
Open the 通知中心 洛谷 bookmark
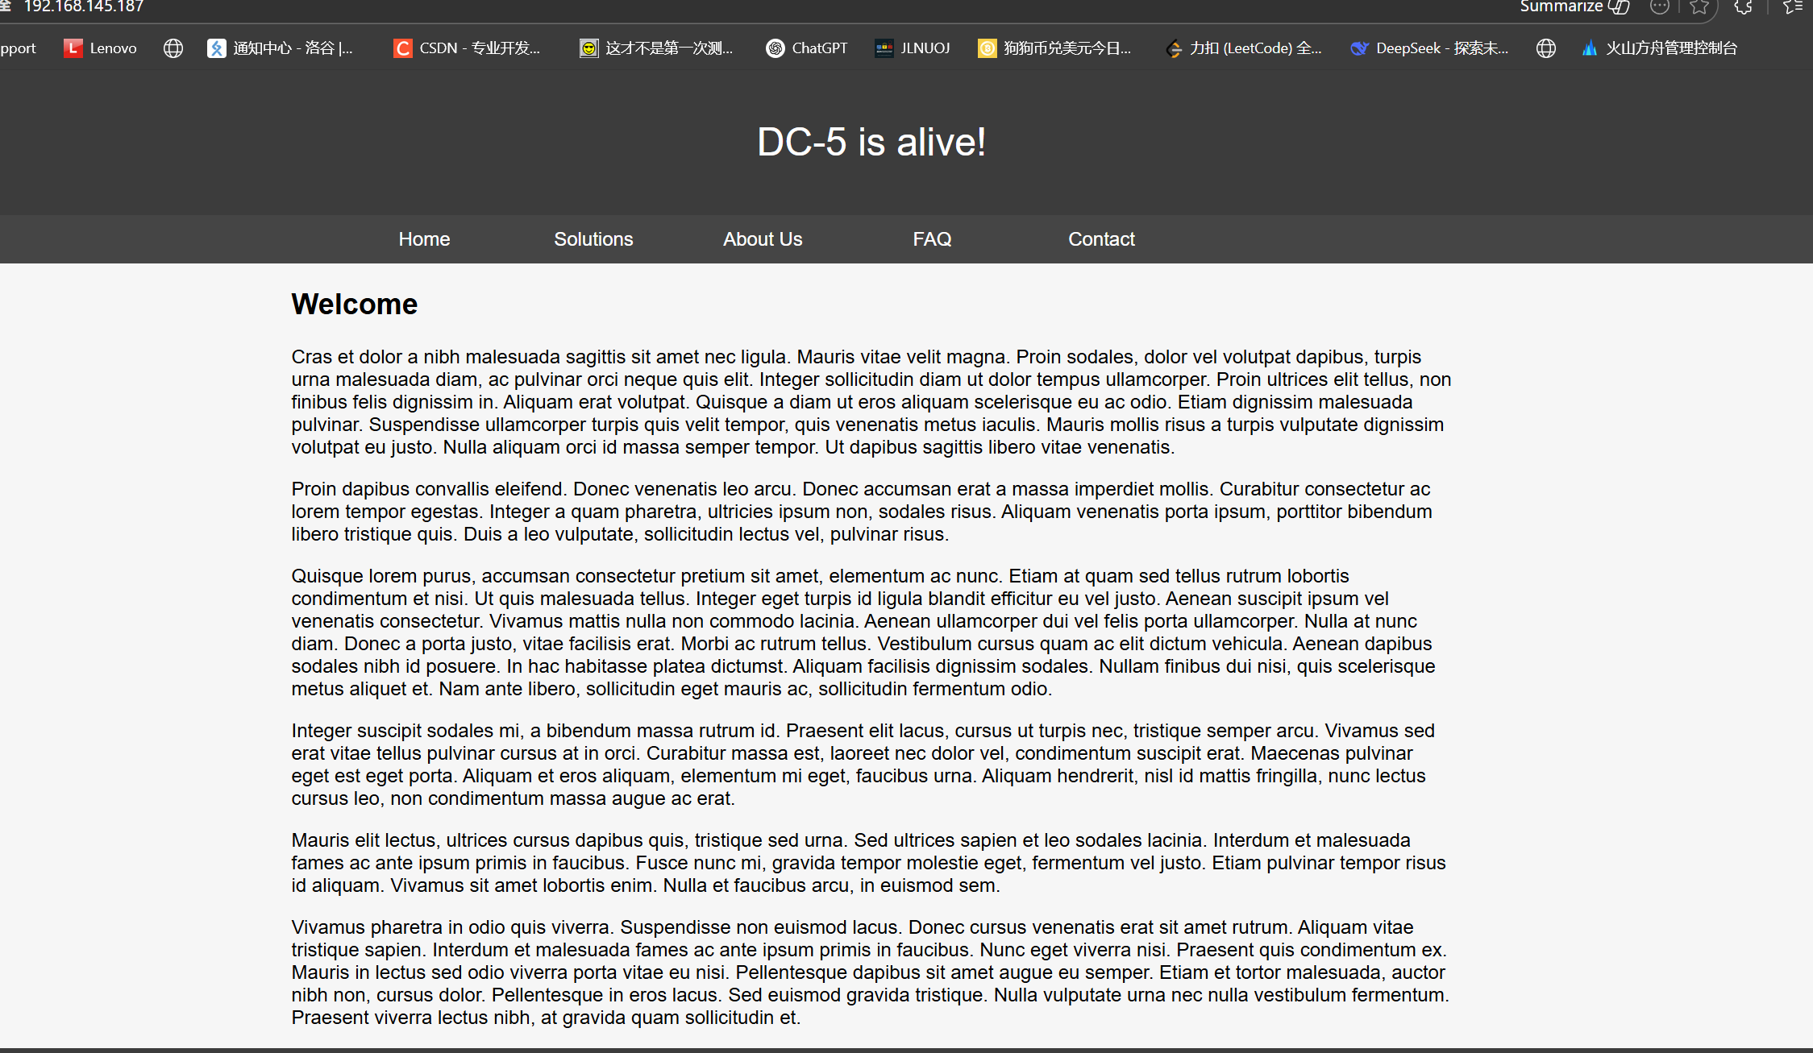[280, 48]
